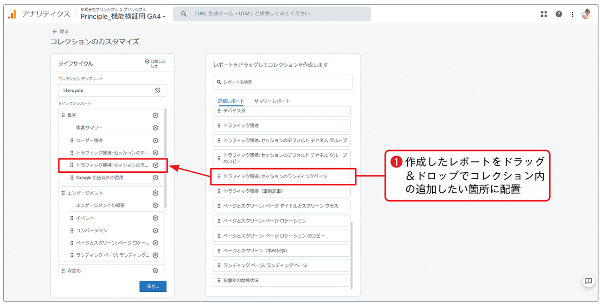The width and height of the screenshot is (603, 308).
Task: Click the 公開しました status indicator
Action: coord(155,64)
